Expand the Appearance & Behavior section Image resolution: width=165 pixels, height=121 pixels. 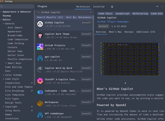pyautogui.click(x=1, y=12)
